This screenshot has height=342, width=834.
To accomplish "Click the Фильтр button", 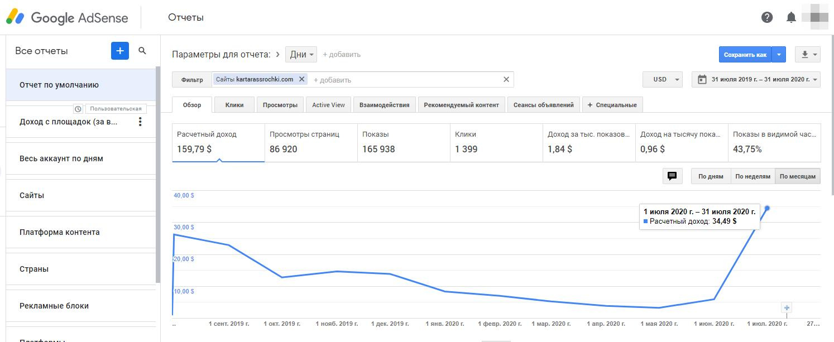I will [x=192, y=79].
